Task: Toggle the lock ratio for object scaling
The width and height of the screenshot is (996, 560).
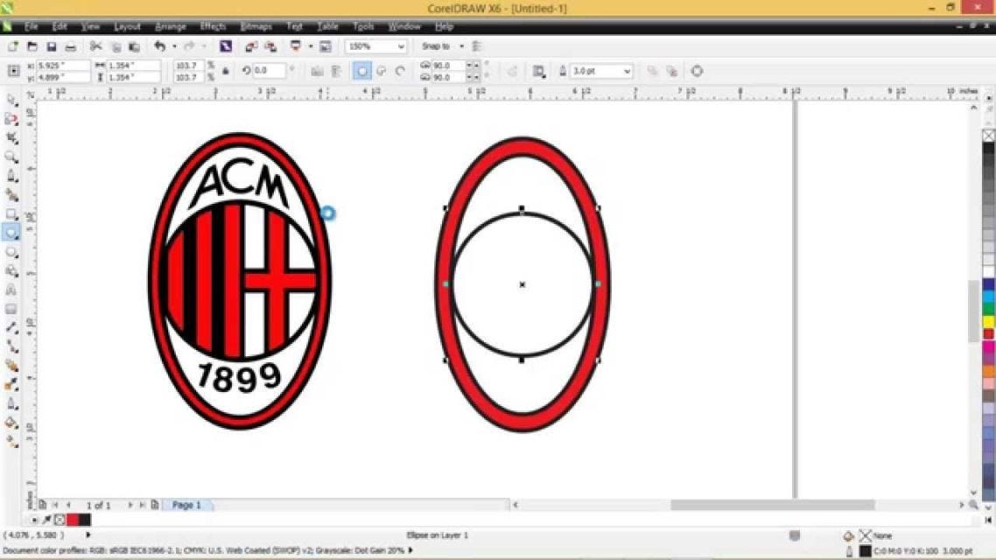Action: pos(226,71)
